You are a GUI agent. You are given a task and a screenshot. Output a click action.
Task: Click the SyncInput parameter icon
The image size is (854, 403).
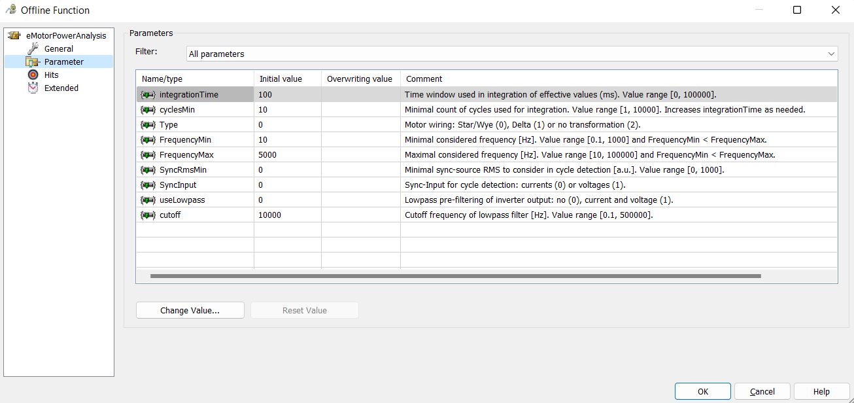(x=148, y=185)
